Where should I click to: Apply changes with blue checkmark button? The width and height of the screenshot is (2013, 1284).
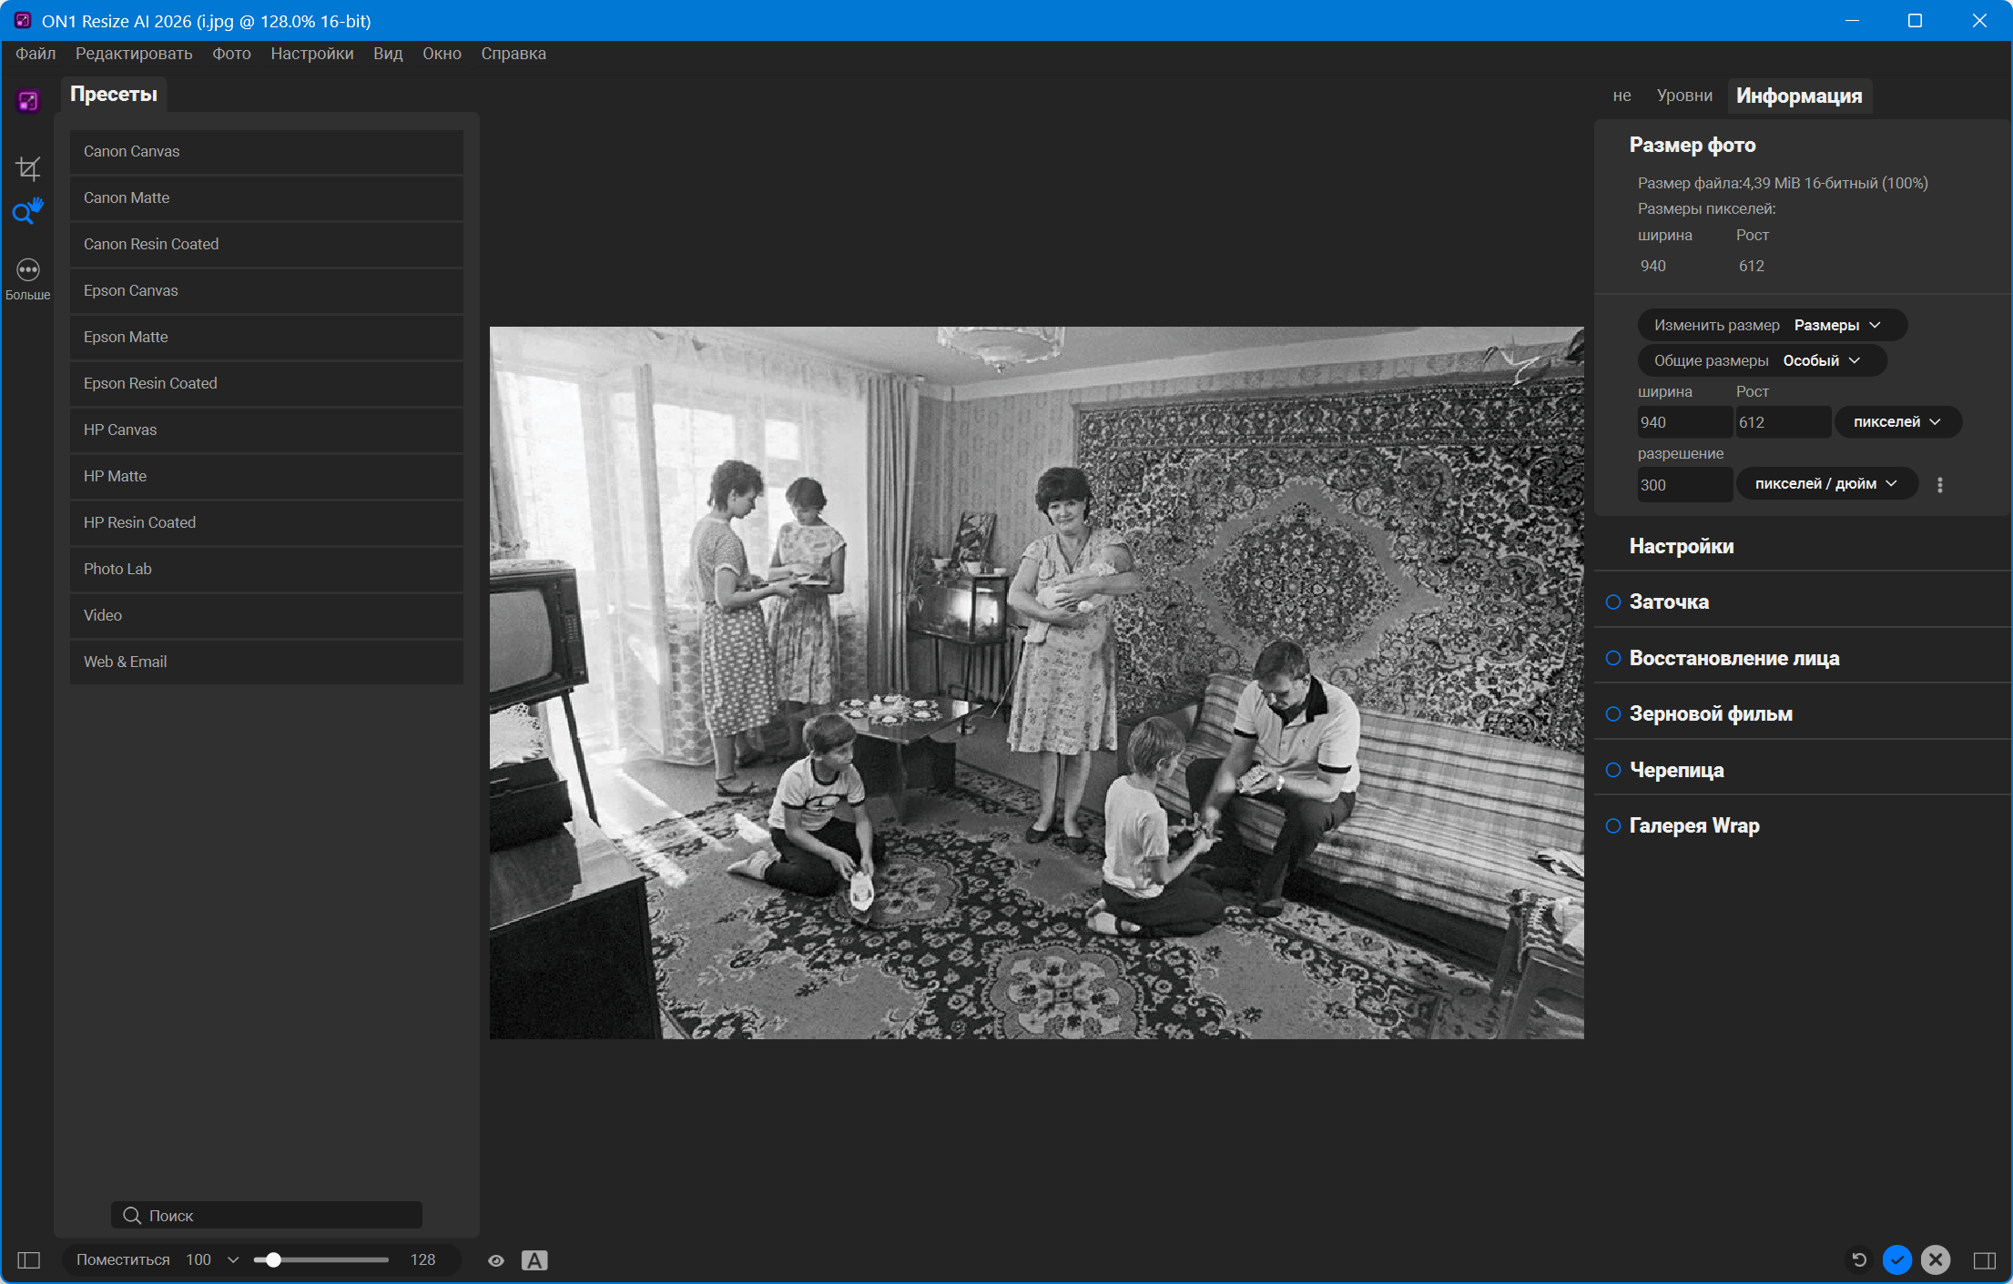click(x=1897, y=1259)
